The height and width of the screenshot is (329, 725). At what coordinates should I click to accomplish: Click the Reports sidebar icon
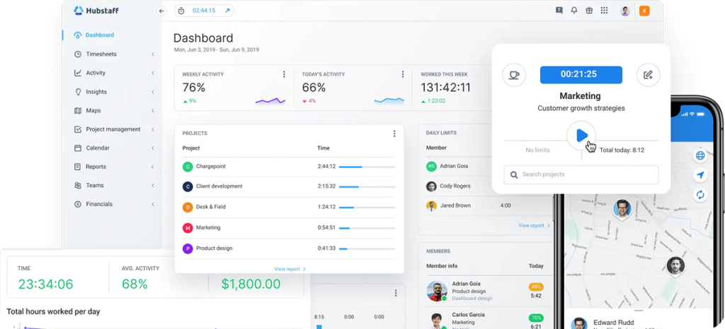78,167
